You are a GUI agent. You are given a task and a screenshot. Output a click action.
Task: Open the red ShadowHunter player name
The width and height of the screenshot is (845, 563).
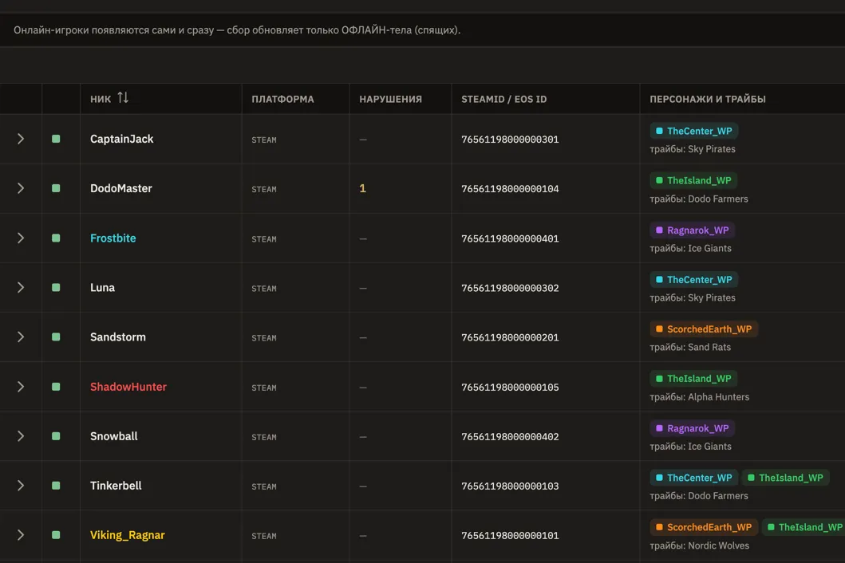[128, 387]
